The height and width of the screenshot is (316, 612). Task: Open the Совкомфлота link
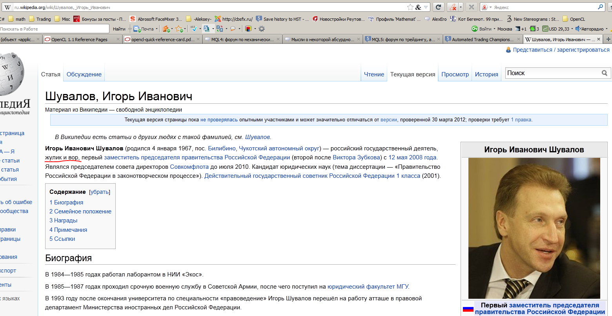(x=189, y=167)
